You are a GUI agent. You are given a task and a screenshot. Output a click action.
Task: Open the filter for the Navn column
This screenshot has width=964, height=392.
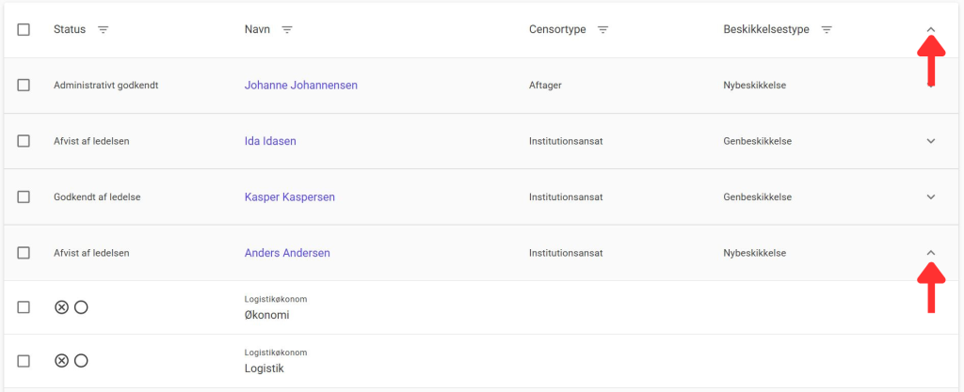287,30
